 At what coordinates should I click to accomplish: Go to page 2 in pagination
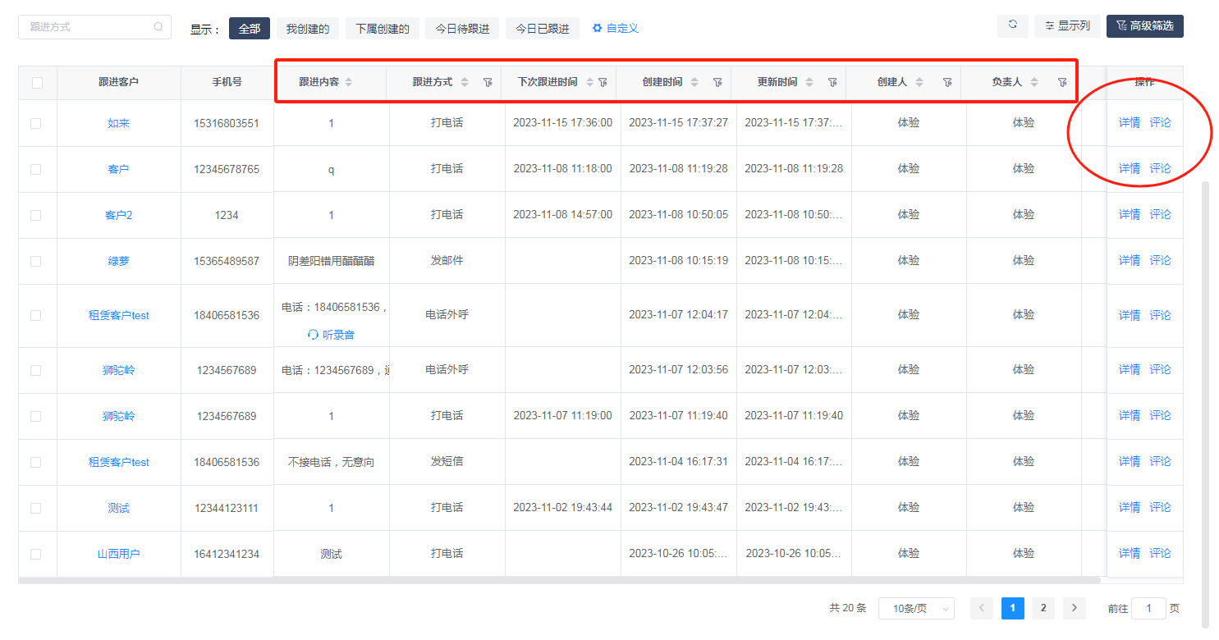1043,608
